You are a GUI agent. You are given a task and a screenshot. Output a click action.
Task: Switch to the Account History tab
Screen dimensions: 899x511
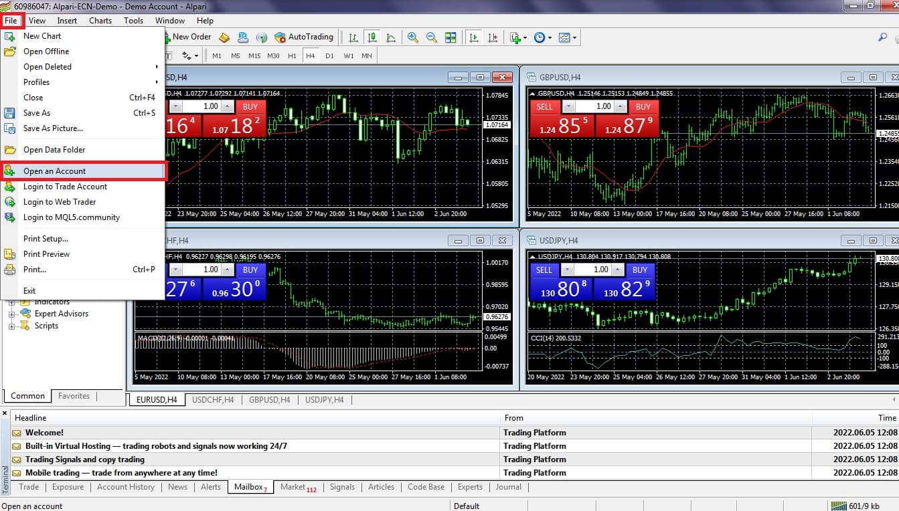click(126, 487)
